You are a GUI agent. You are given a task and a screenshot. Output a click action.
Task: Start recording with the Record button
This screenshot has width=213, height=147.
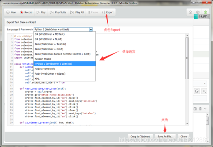click(27, 12)
